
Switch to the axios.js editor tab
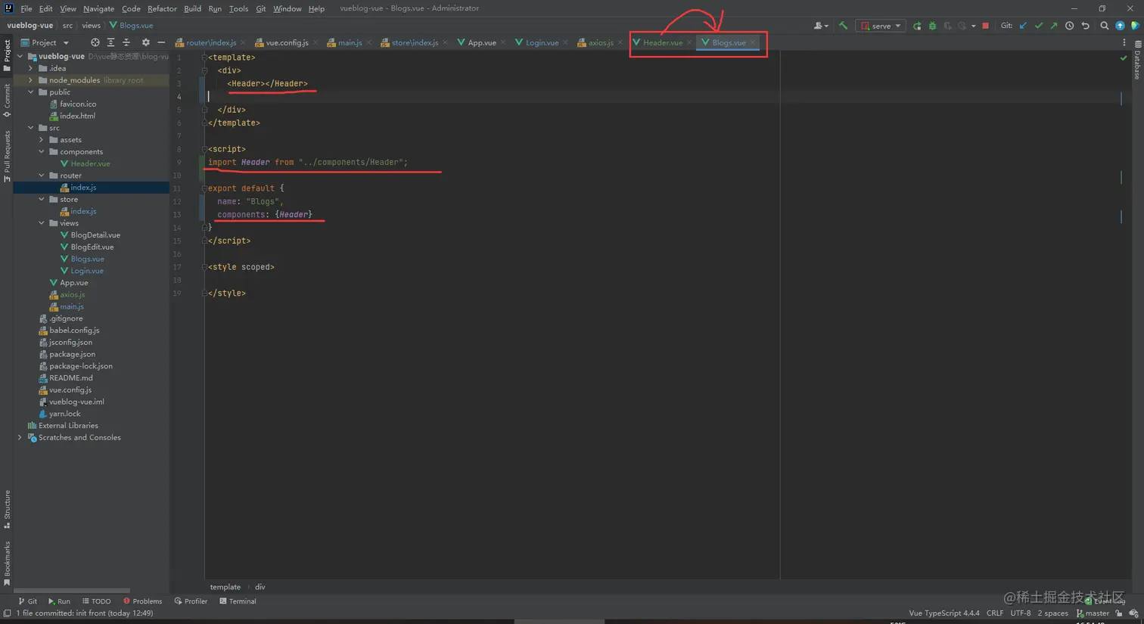click(x=600, y=42)
